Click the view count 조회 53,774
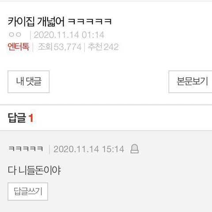This screenshot has height=212, width=212. [60, 47]
